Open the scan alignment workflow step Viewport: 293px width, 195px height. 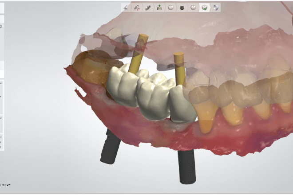(148, 8)
